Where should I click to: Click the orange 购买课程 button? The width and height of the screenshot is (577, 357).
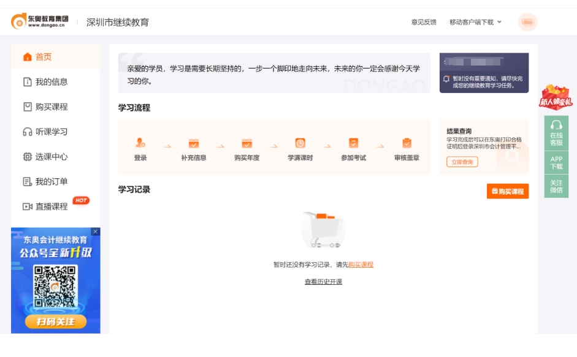(509, 192)
